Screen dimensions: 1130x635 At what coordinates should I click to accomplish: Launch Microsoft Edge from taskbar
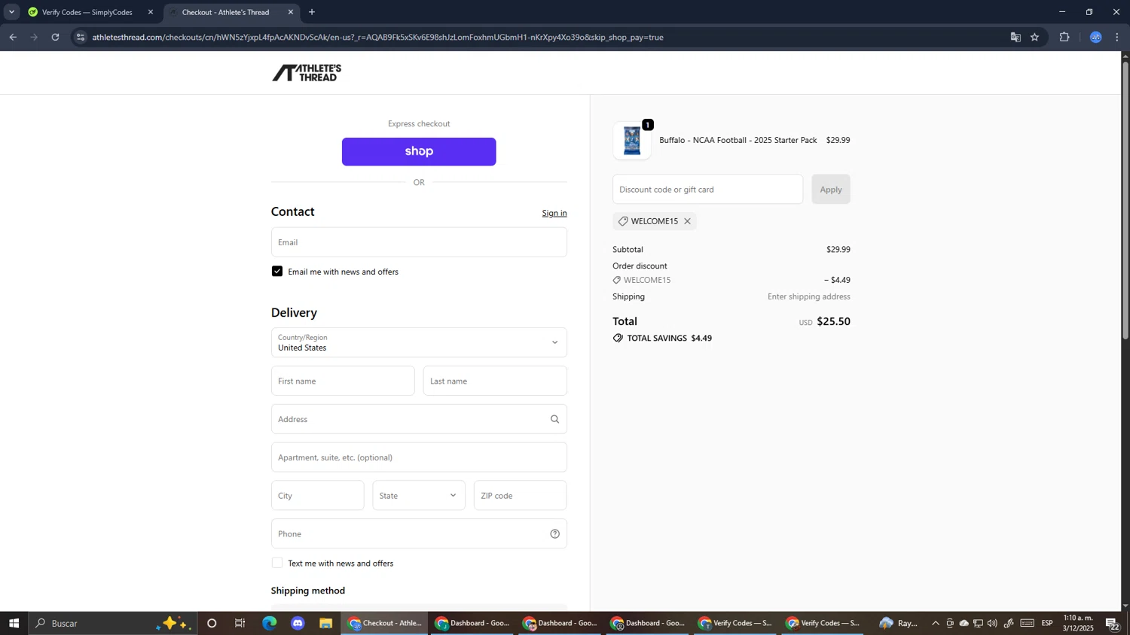tap(269, 623)
